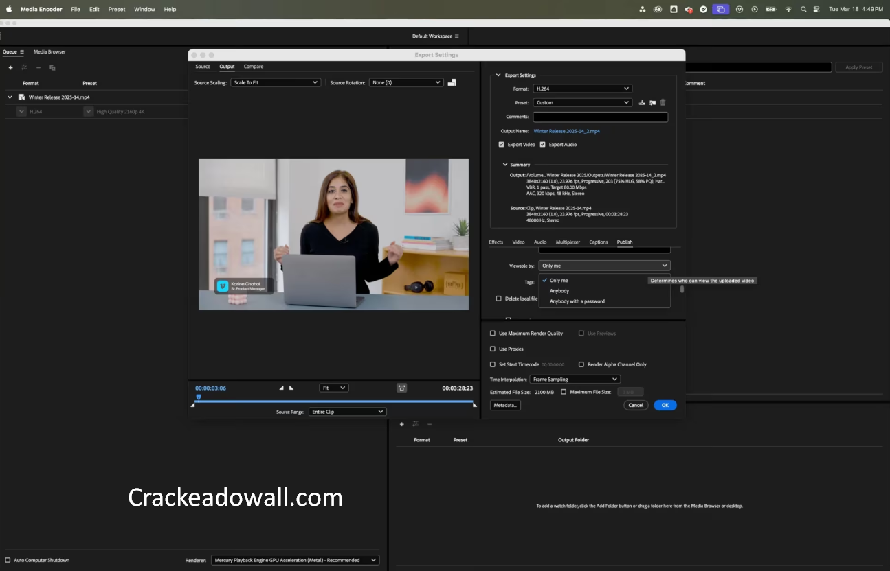Click the Watch Folders Remove minus icon
890x571 pixels.
(x=430, y=424)
